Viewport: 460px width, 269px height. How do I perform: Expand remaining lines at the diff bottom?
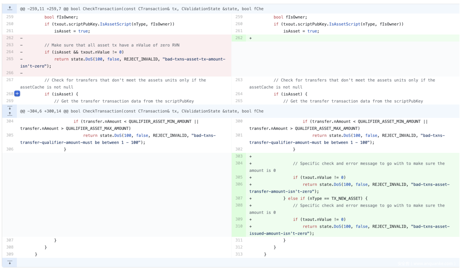coord(10,262)
